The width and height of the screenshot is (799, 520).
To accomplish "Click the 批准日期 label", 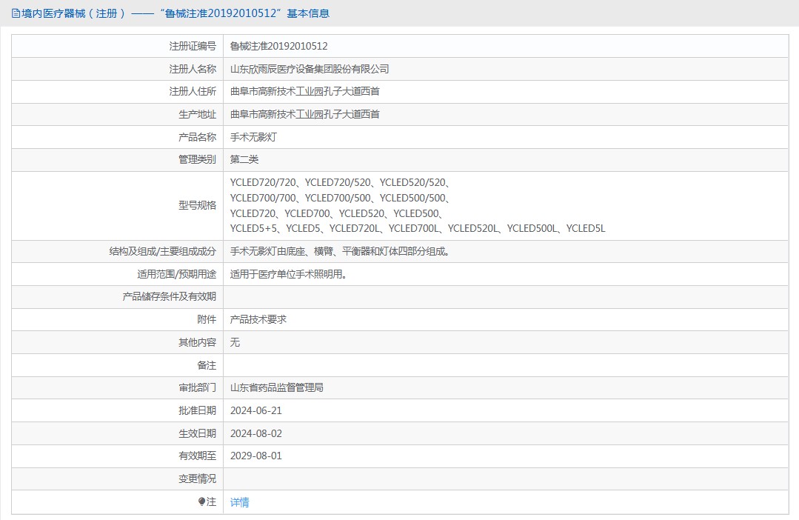I will pos(197,411).
